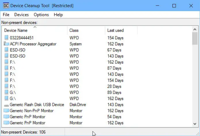Click the System class cell

(x=76, y=44)
